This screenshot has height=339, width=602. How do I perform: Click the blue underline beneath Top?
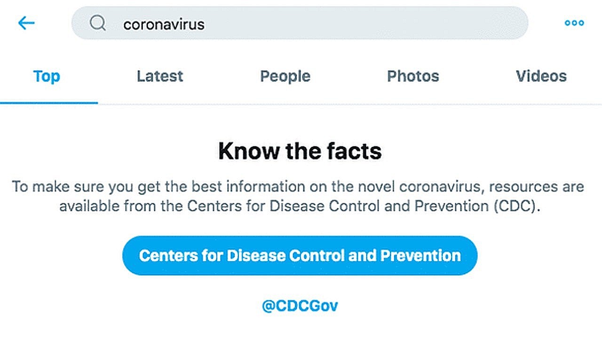(x=49, y=103)
